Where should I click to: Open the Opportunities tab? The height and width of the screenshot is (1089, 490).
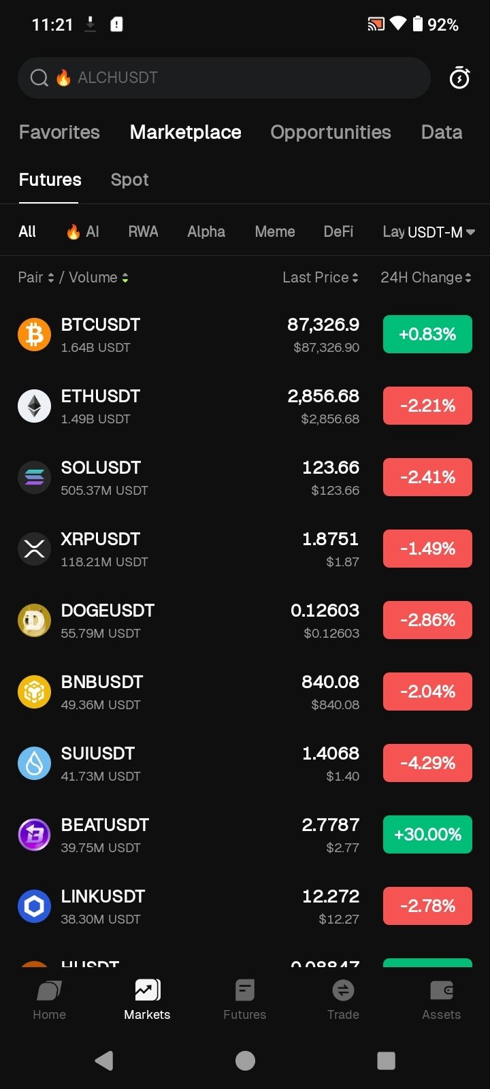[331, 132]
